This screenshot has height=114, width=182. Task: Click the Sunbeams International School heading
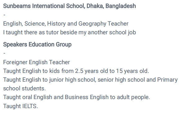tap(69, 6)
